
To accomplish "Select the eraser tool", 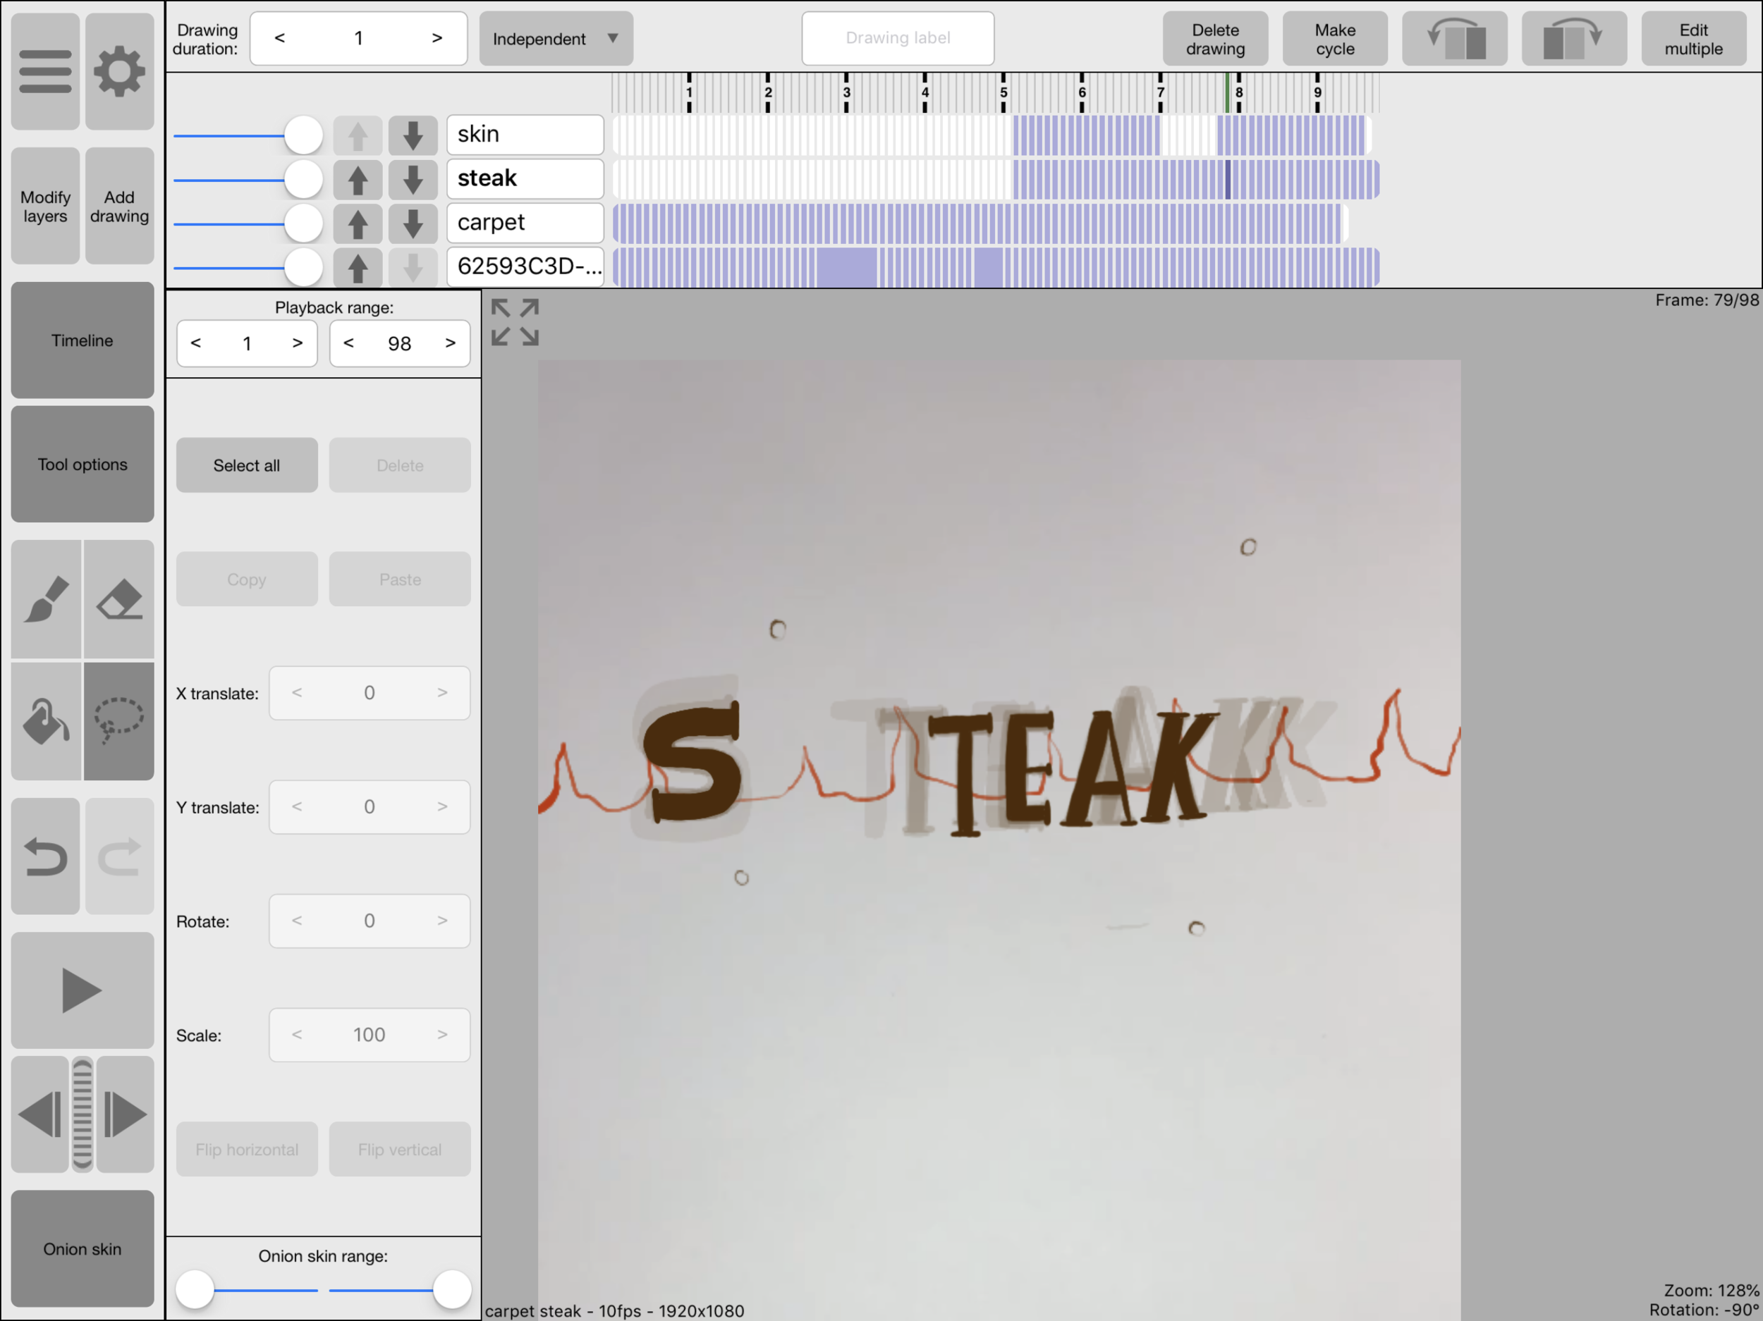I will 118,599.
